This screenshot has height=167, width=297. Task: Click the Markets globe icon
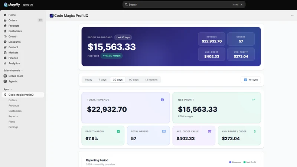(x=5, y=52)
